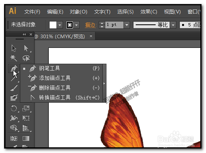Open the 对象(O) menu

[78, 12]
